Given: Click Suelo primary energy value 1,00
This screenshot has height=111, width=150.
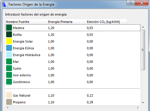Looking at the screenshot, I should (x=51, y=68).
